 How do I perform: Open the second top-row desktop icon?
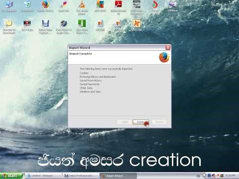pos(27,6)
